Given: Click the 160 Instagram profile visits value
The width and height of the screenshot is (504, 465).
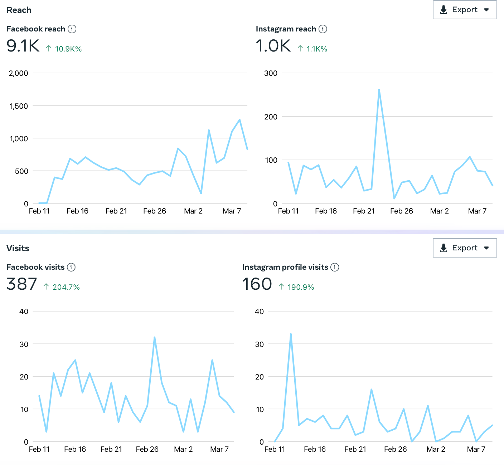Looking at the screenshot, I should pyautogui.click(x=257, y=284).
